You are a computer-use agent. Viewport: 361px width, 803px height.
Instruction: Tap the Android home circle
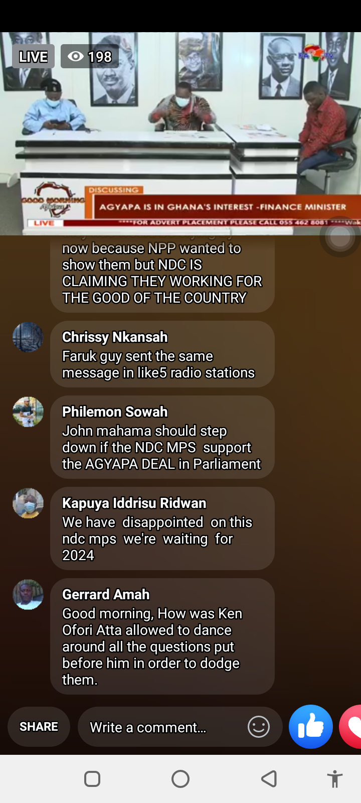(x=180, y=779)
